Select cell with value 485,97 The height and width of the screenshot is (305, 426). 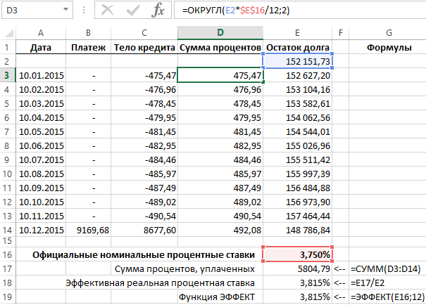220,174
